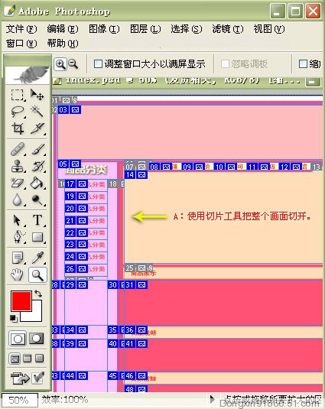Toggle the 缩 checkbox at toolbar end
Screen dimensions: 325x409
303,63
